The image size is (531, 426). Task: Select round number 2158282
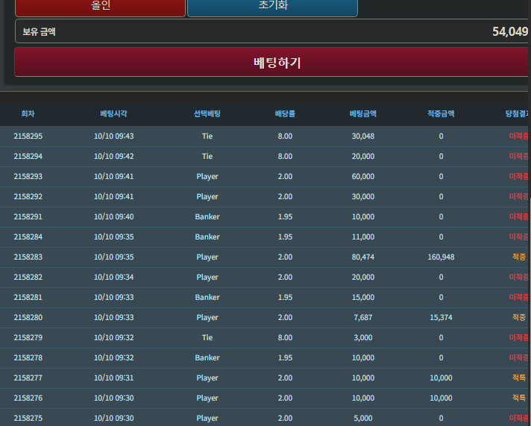click(x=28, y=278)
